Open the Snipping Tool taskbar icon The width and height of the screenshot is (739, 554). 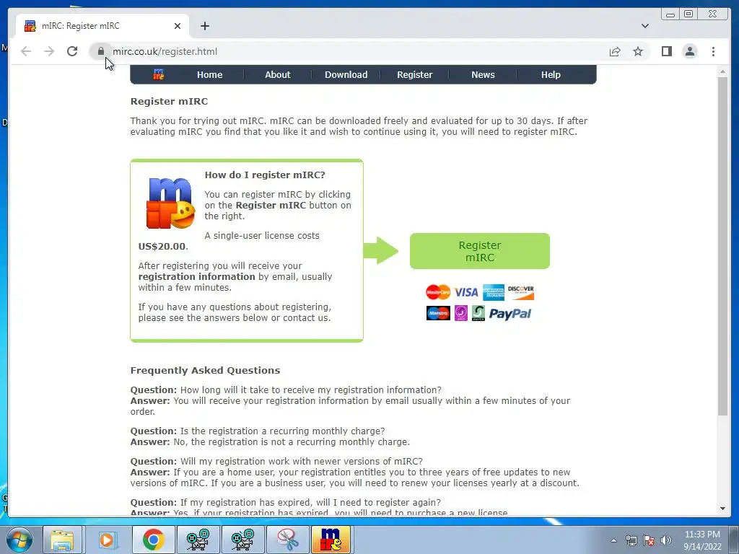pyautogui.click(x=287, y=540)
